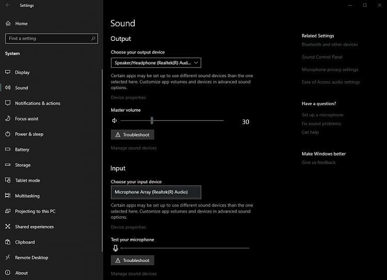Click the search magnifier icon

[93, 39]
